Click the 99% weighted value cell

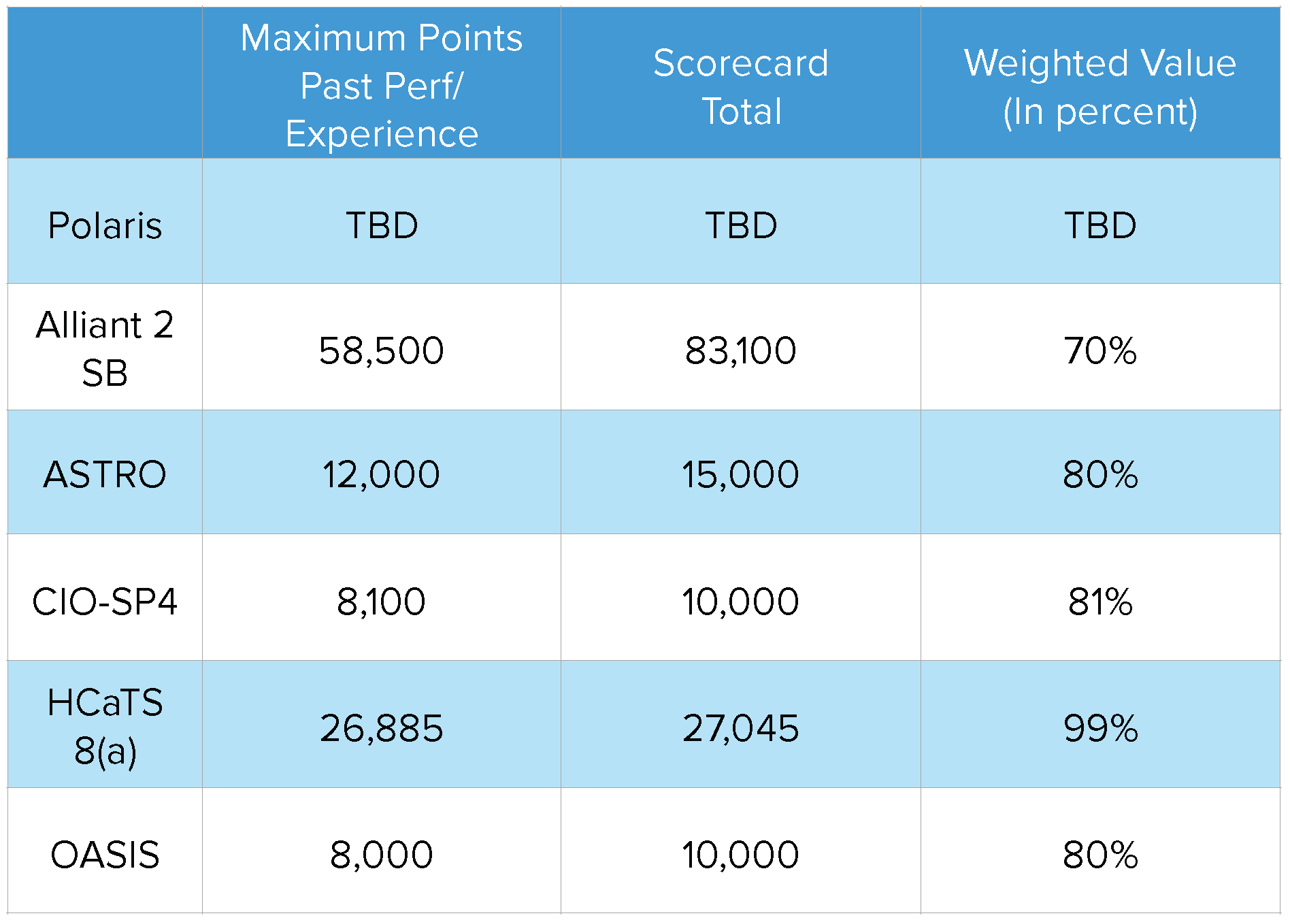pyautogui.click(x=1100, y=728)
